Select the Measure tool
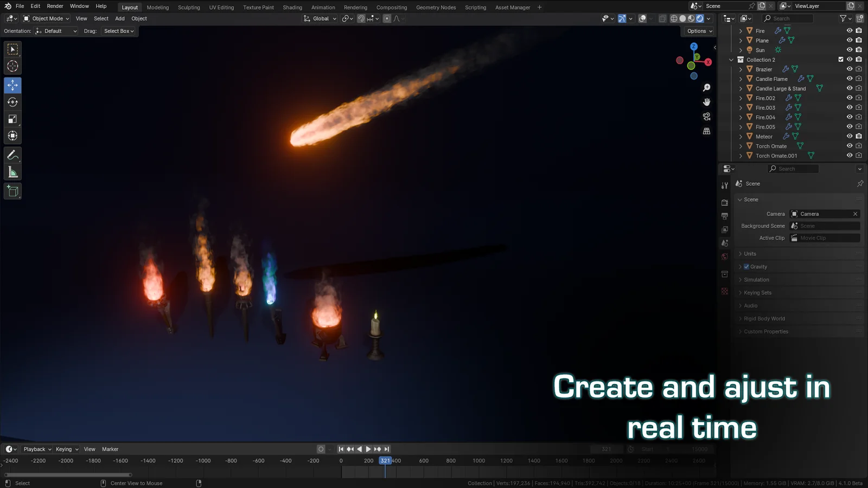The image size is (868, 488). (12, 171)
